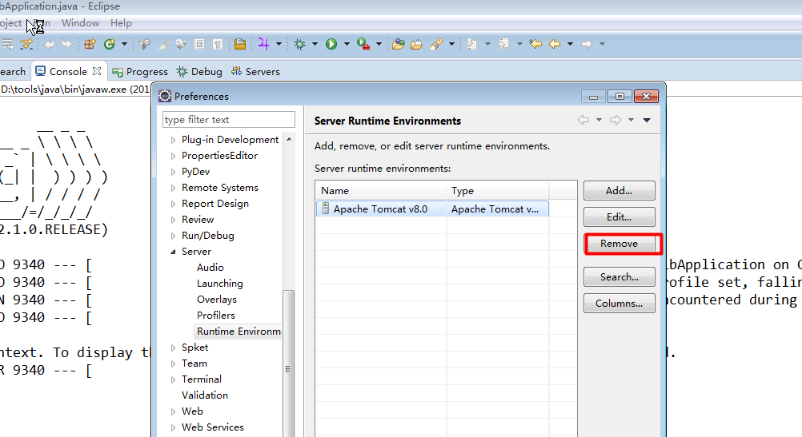
Task: Open the External Tools dropdown arrow
Action: pos(379,44)
